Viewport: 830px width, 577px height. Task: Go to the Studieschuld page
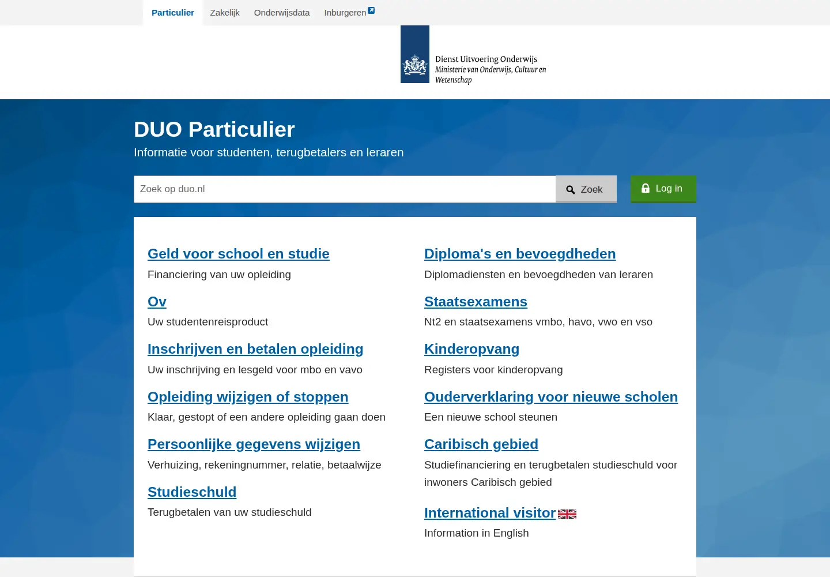(192, 492)
